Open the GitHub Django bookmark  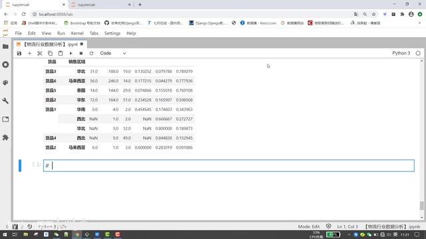[123, 23]
